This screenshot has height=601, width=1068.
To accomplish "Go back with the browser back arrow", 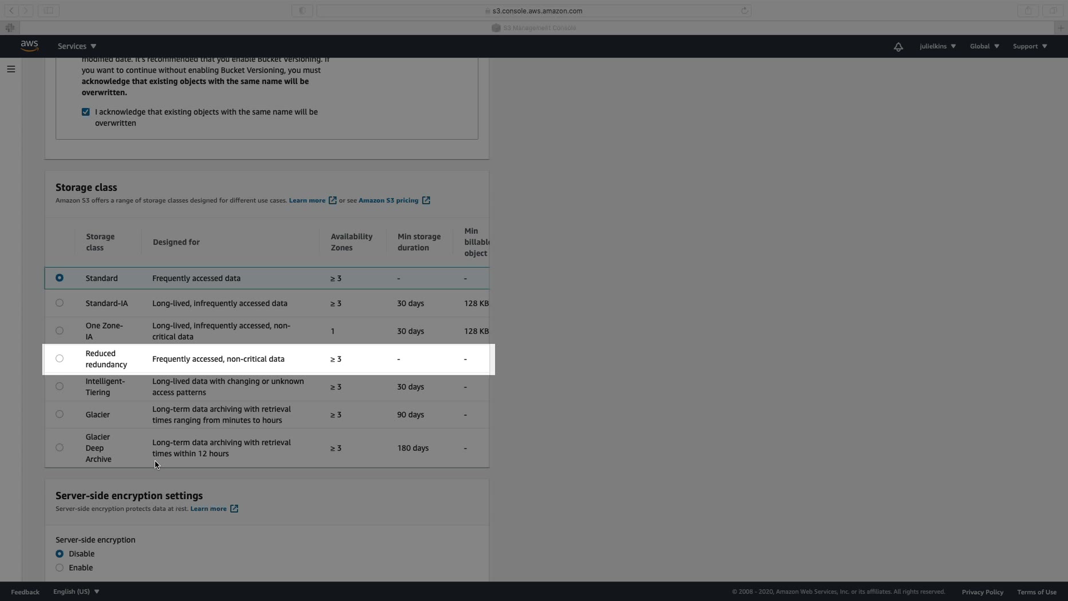I will point(11,10).
